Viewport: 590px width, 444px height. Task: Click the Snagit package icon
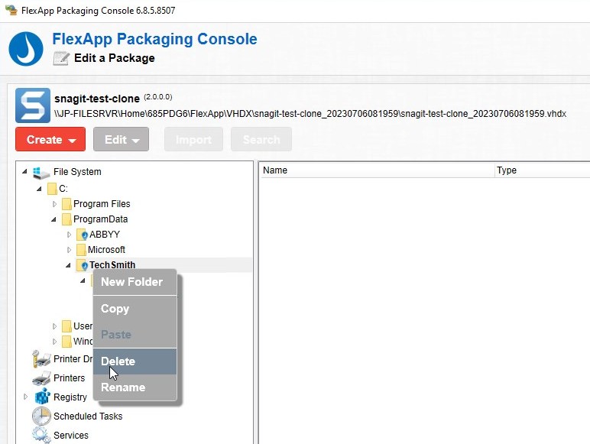click(33, 105)
